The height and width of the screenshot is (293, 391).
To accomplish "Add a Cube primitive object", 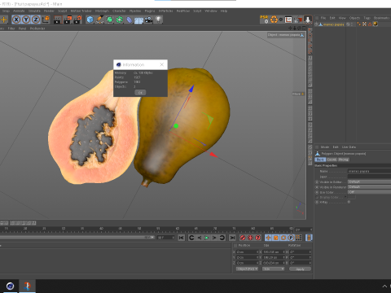I will pos(90,20).
